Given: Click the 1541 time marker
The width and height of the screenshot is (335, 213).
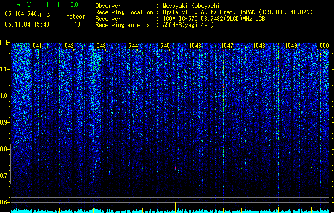Looking at the screenshot, I should tap(36, 46).
